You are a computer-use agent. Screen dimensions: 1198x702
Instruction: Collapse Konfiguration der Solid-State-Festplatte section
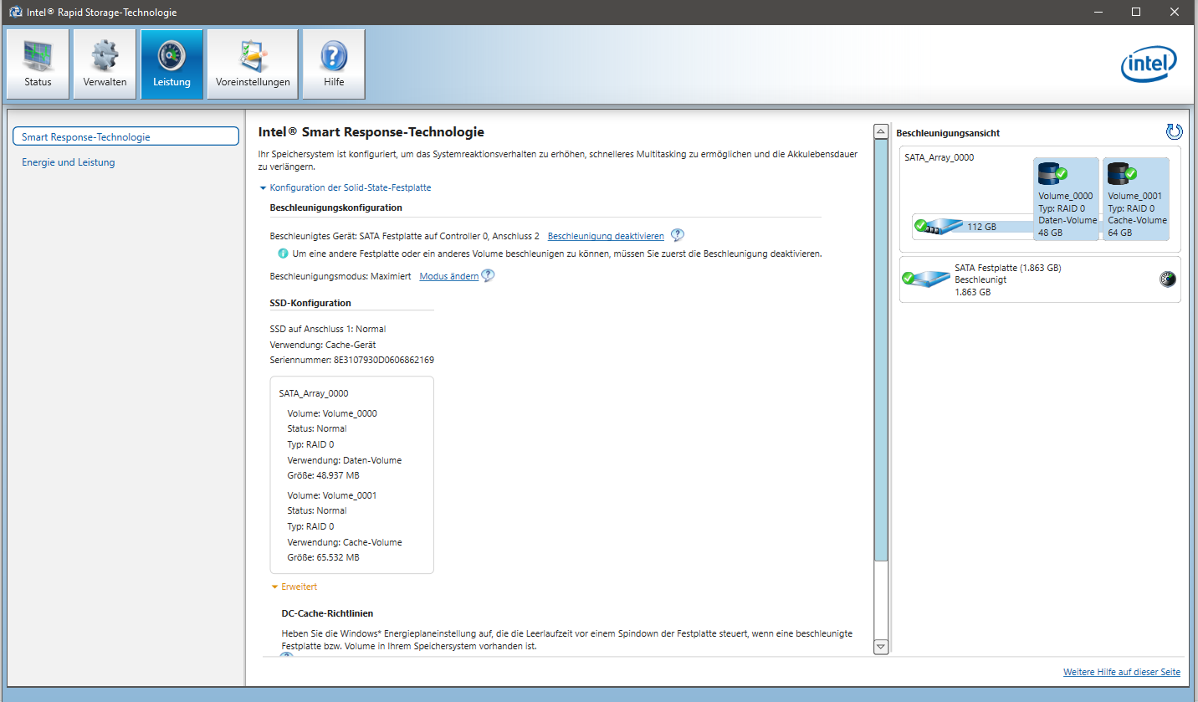(x=346, y=187)
